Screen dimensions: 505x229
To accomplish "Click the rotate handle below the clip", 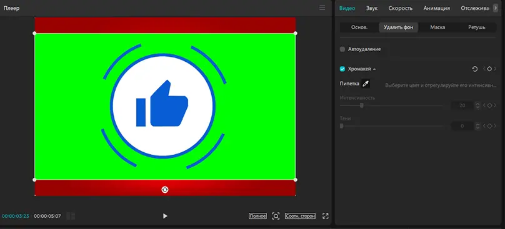I will coord(165,190).
